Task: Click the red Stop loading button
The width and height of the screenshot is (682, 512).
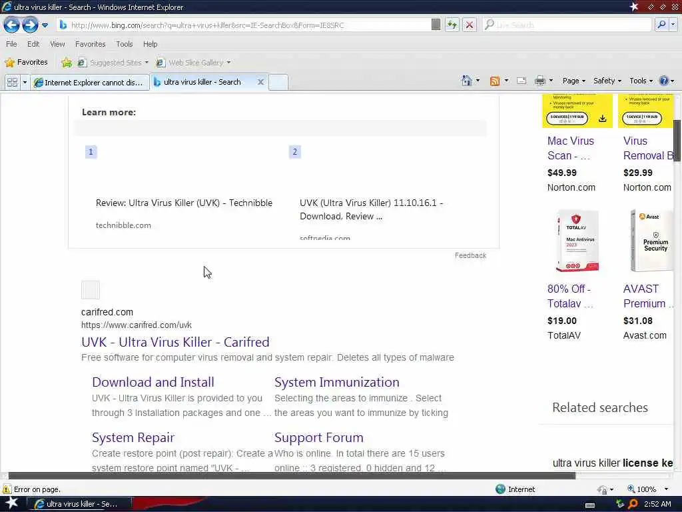Action: coord(470,25)
